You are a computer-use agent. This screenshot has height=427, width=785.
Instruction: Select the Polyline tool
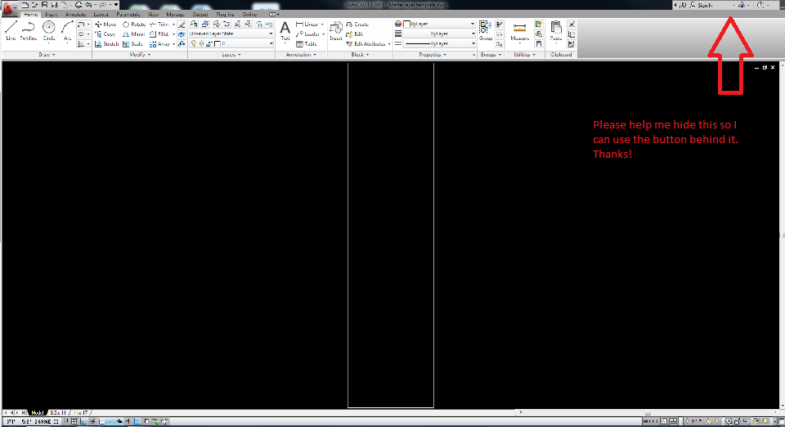(x=29, y=30)
